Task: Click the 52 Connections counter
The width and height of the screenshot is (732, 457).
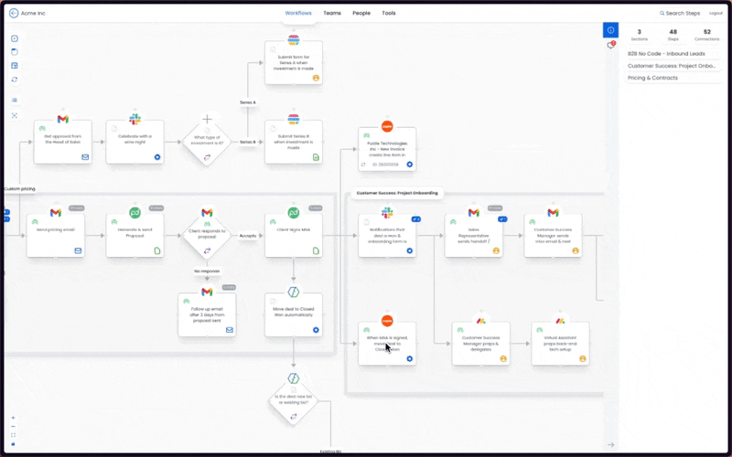Action: click(x=706, y=35)
